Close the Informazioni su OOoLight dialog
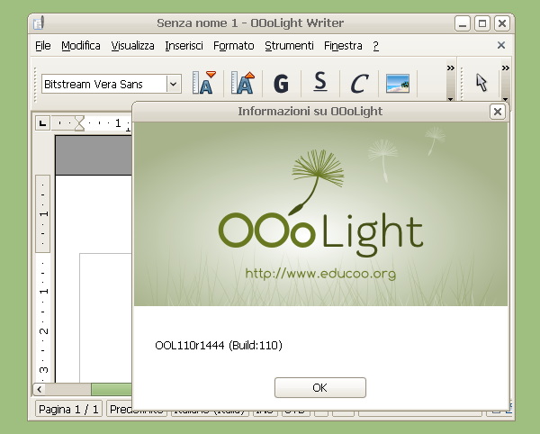The width and height of the screenshot is (540, 434). click(x=498, y=112)
